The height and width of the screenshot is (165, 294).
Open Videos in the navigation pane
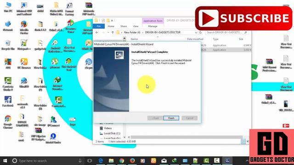107,128
